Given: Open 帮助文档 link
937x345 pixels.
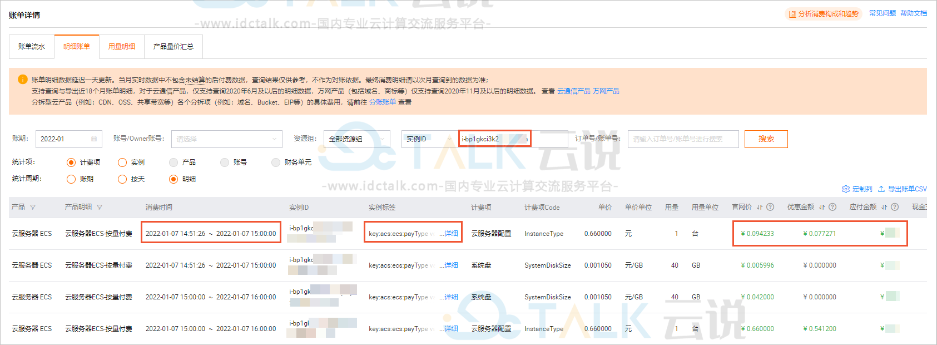Looking at the screenshot, I should point(914,13).
